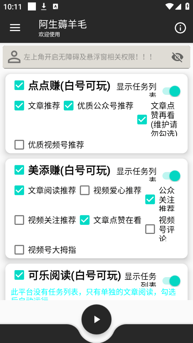
Task: Toggle password visibility eye icon
Action: click(x=177, y=57)
